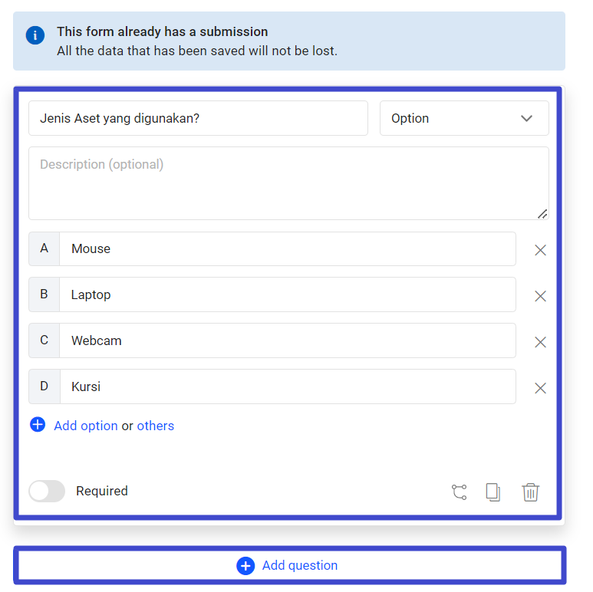Toggle the Required switch
The image size is (593, 592).
[47, 492]
